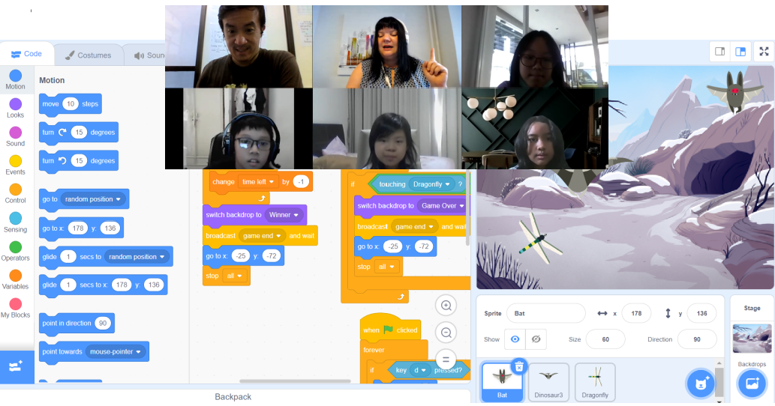
Task: Reset workspace zoom with equals icon
Action: (x=446, y=359)
